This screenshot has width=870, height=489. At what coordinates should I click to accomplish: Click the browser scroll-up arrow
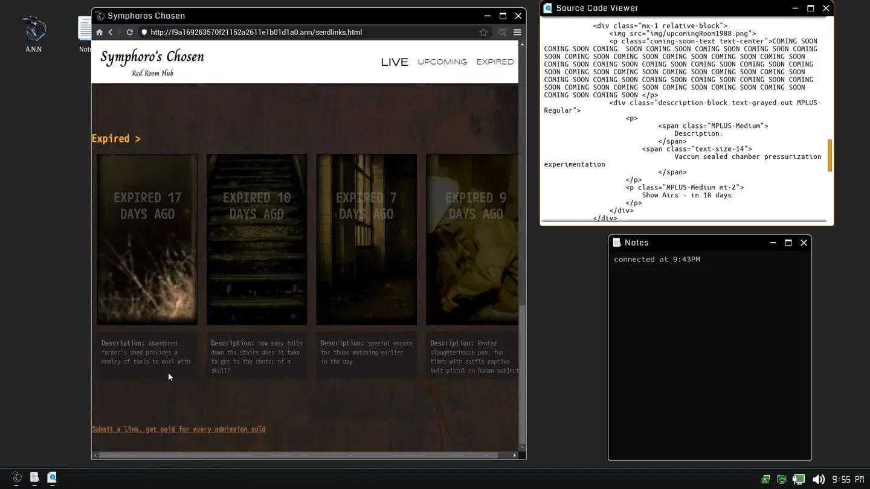pyautogui.click(x=523, y=44)
